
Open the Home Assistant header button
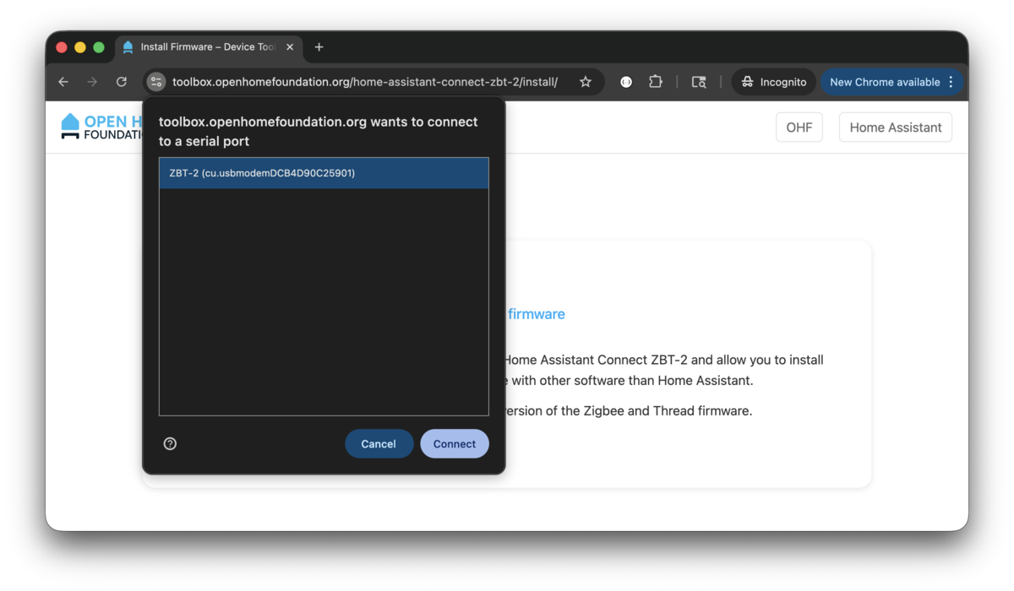point(895,127)
